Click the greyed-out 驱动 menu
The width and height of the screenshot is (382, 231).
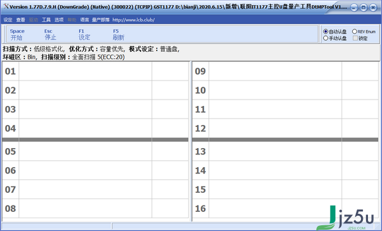[33, 20]
